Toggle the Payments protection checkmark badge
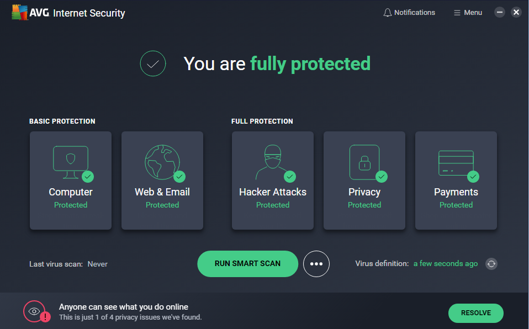Image resolution: width=529 pixels, height=329 pixels. [473, 177]
